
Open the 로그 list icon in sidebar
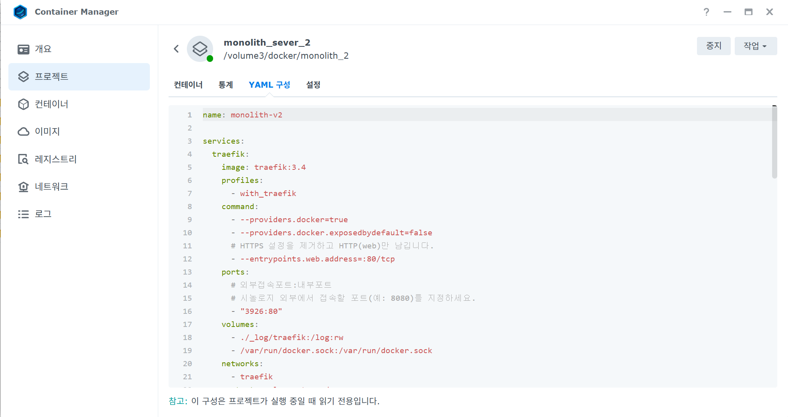coord(23,214)
